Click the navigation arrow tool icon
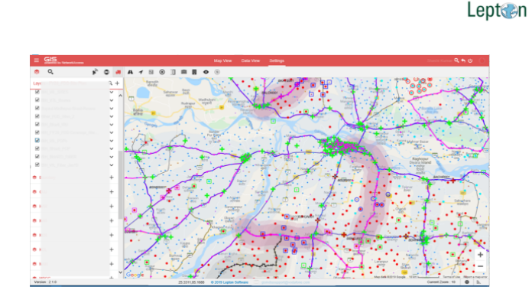 pos(141,72)
